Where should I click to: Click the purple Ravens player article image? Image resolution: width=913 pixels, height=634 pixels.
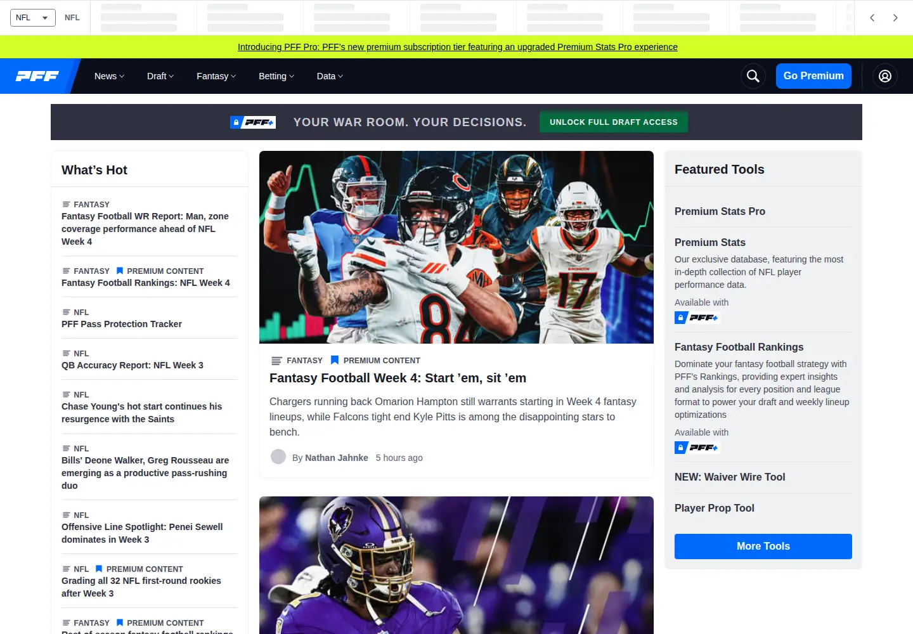coord(456,565)
